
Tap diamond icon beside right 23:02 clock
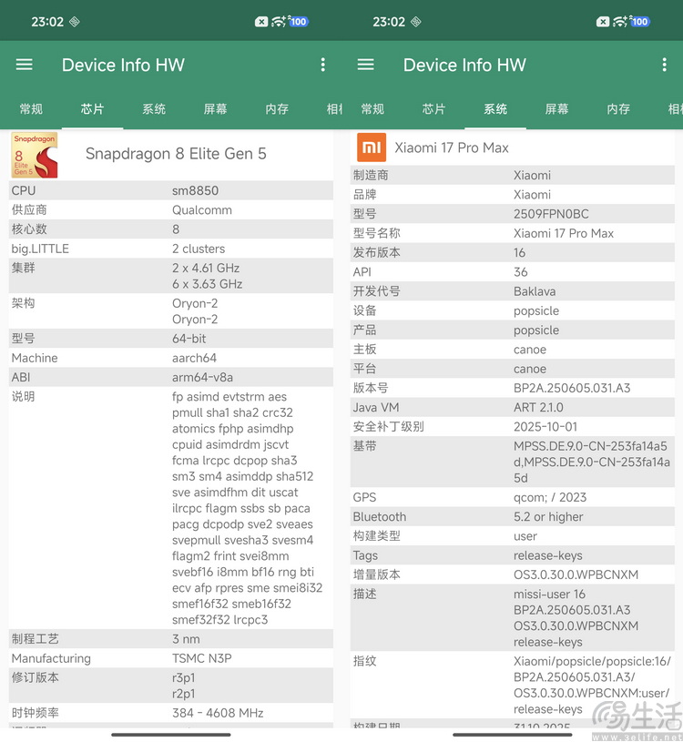point(415,21)
